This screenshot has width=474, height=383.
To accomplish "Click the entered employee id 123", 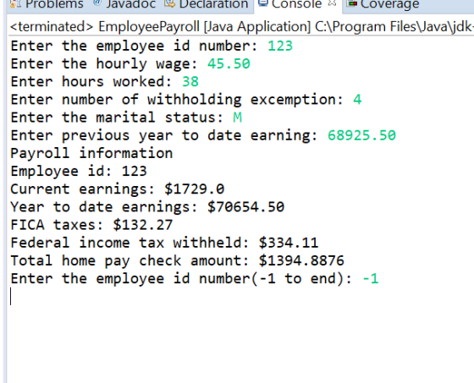I will [x=280, y=46].
